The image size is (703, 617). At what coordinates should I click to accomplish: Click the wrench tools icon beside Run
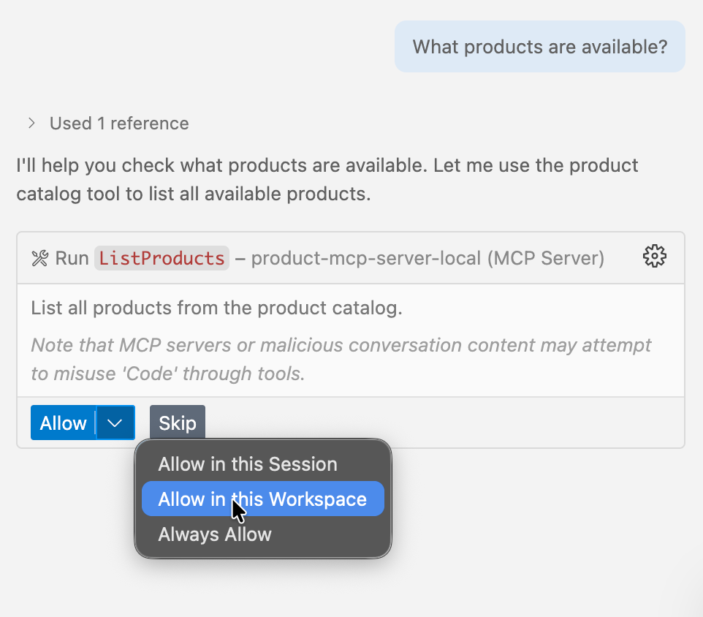39,258
